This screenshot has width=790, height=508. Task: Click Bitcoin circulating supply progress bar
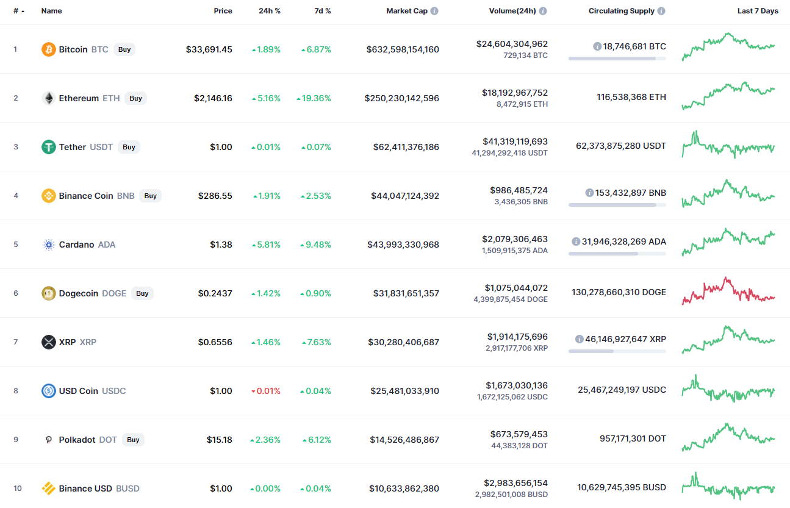point(617,59)
